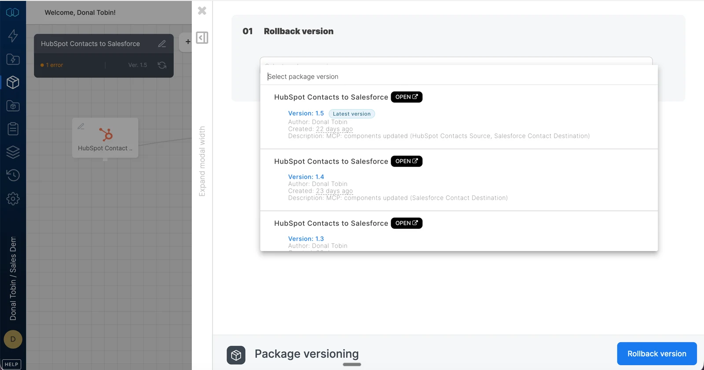Image resolution: width=704 pixels, height=370 pixels.
Task: Open the packages cube icon in sidebar
Action: click(13, 82)
